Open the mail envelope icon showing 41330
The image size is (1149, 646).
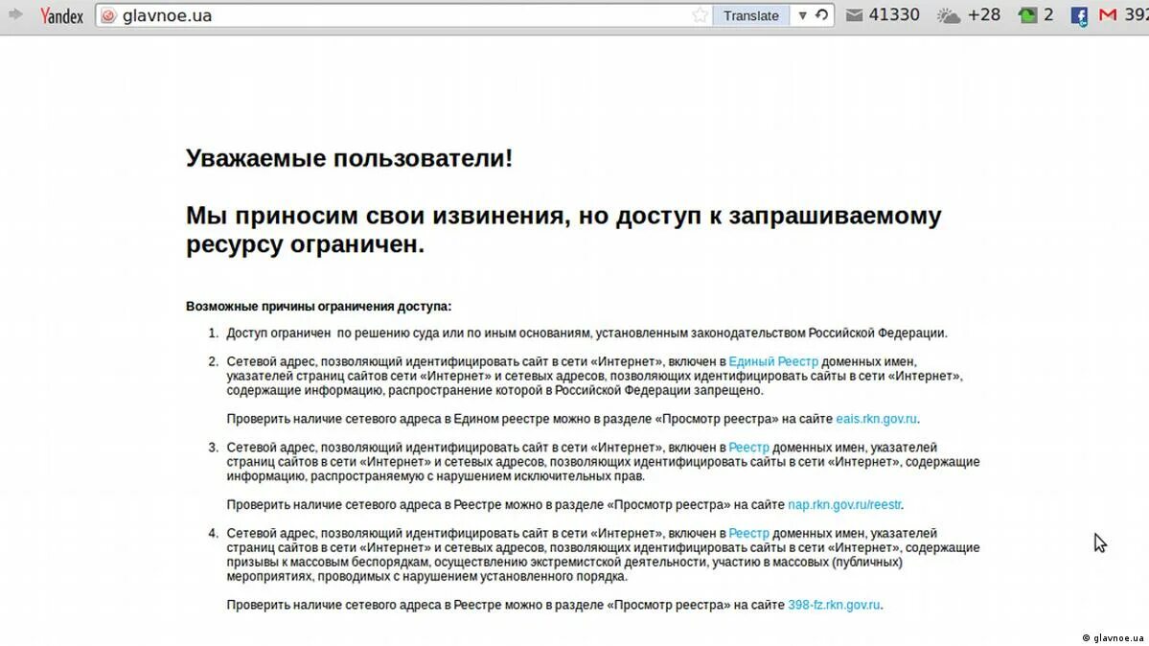tap(855, 15)
